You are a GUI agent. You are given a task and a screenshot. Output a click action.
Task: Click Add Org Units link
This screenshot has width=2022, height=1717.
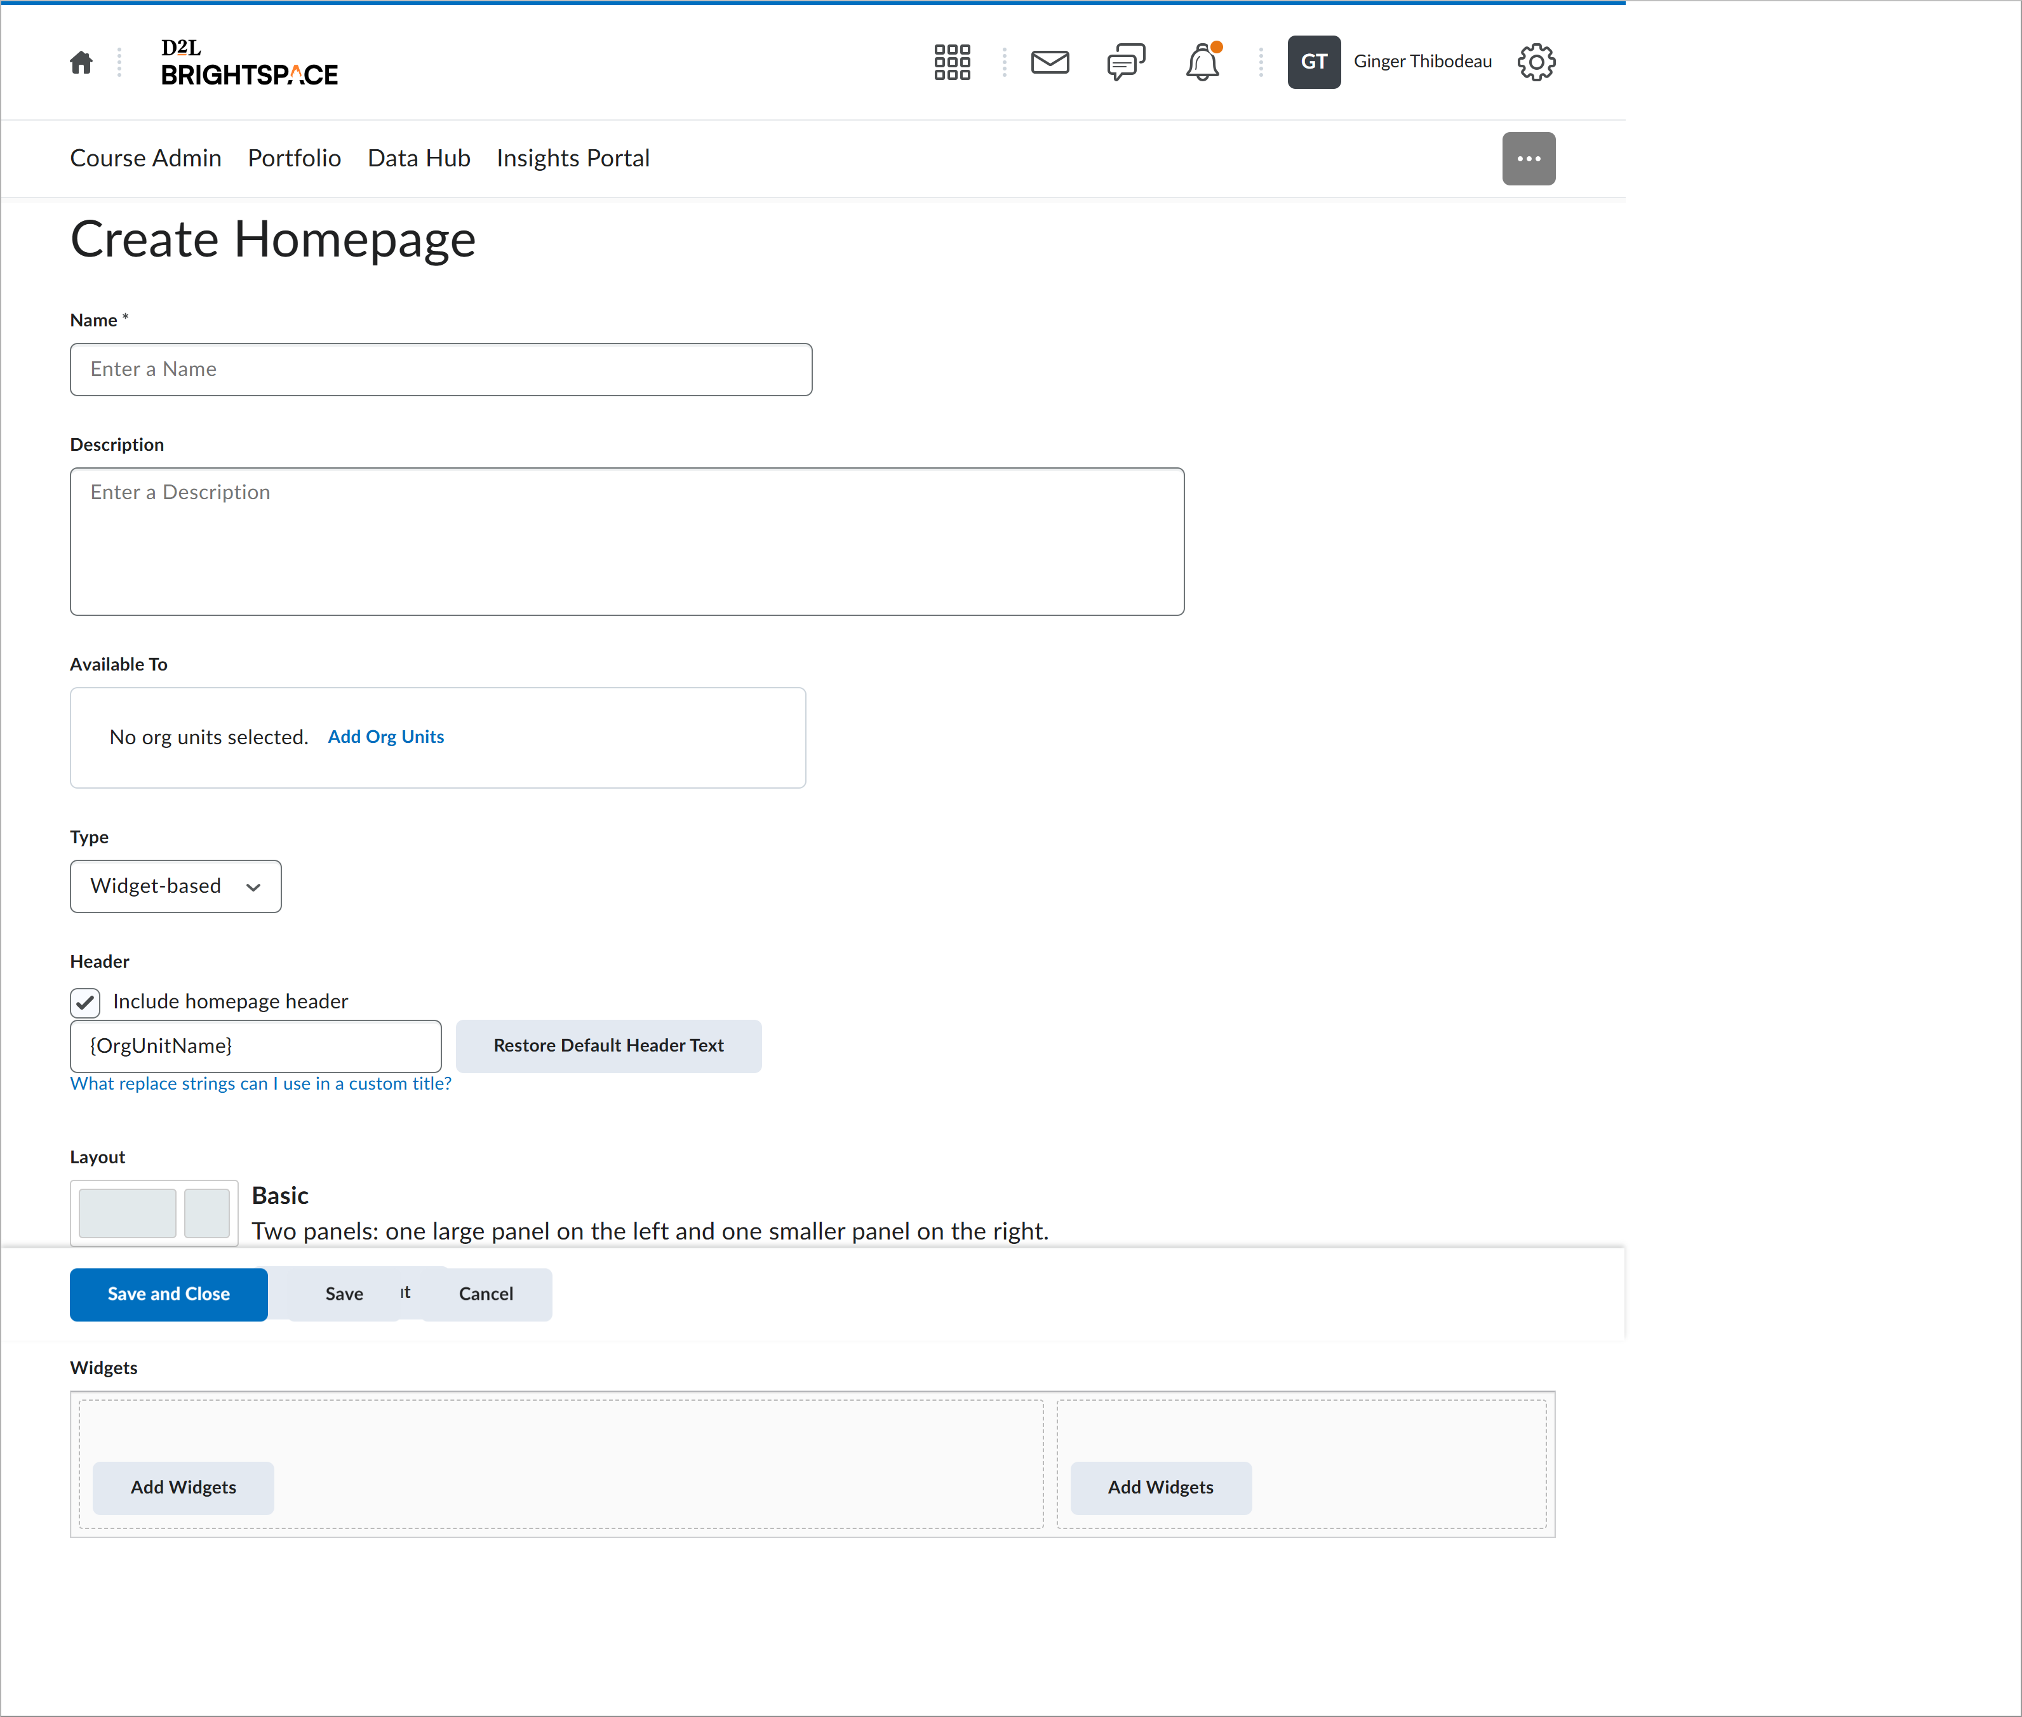(x=385, y=737)
